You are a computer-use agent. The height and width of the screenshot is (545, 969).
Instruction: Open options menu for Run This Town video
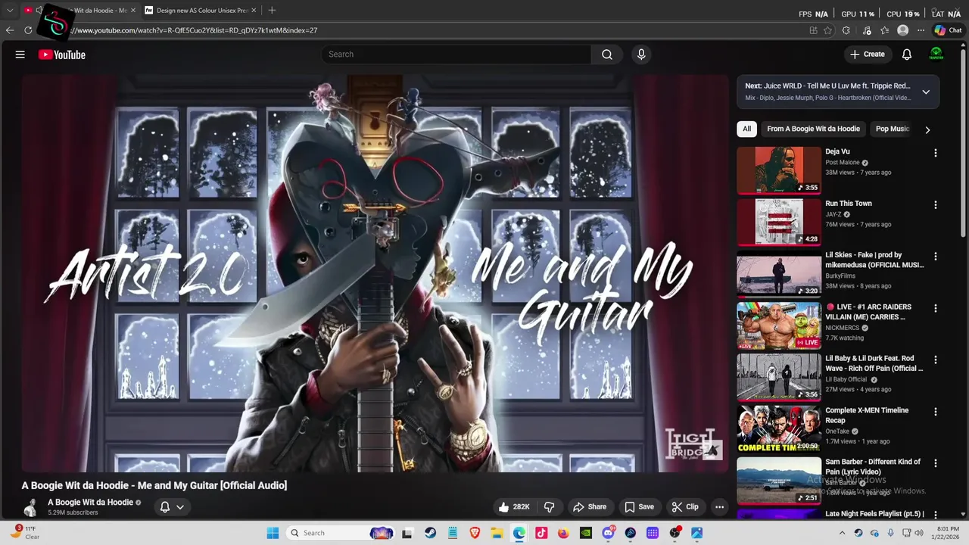coord(936,205)
